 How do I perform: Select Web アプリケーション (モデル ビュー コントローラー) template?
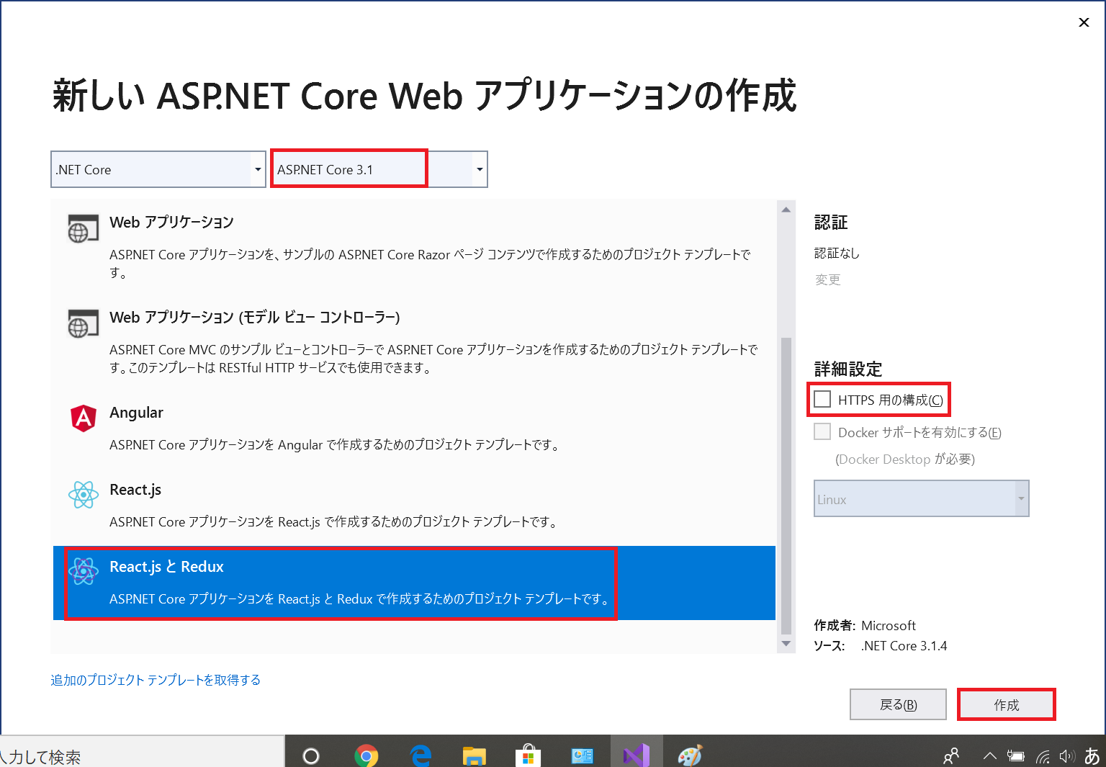414,341
